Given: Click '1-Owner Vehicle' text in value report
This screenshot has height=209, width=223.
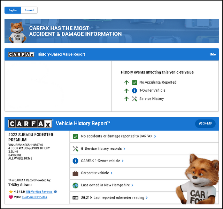Looking at the screenshot, I should [x=152, y=90].
